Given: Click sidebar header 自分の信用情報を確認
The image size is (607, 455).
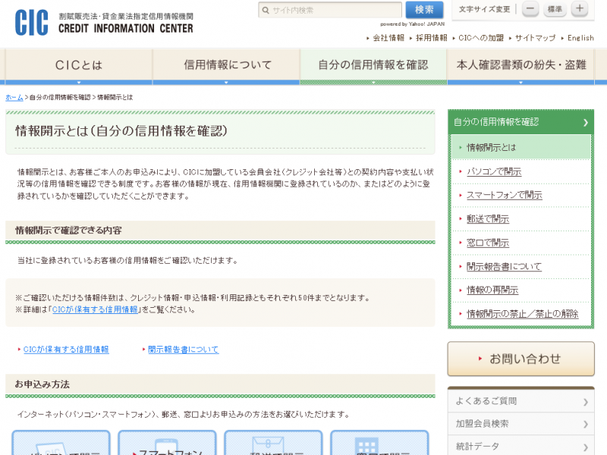Looking at the screenshot, I should point(521,122).
